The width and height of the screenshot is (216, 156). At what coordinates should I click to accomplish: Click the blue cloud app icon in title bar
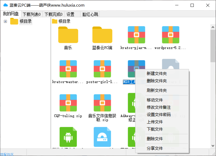(6, 5)
